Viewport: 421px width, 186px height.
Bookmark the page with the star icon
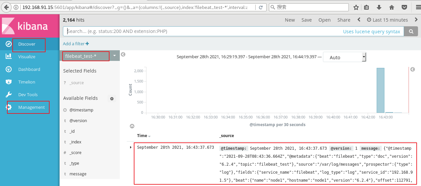pos(356,7)
